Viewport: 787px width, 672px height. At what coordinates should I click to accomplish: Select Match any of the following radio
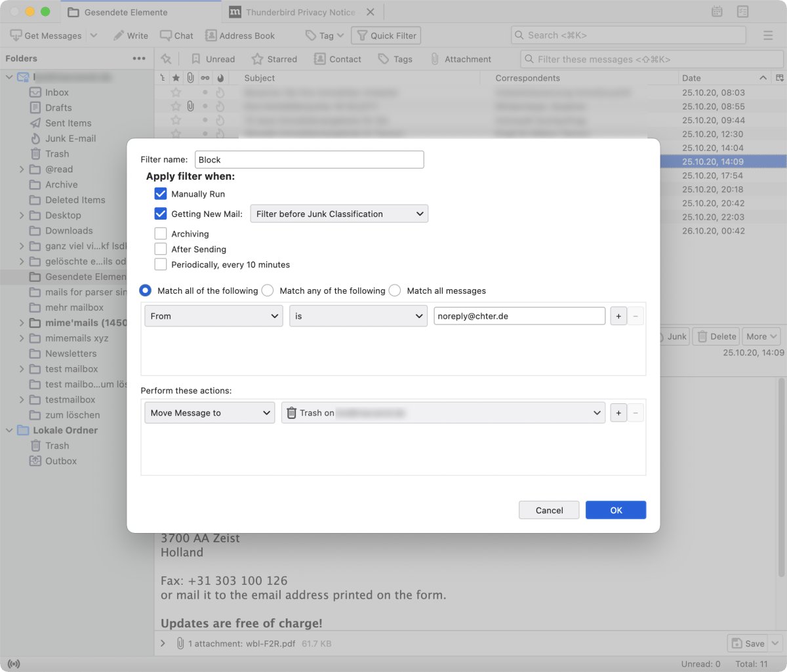pos(268,290)
